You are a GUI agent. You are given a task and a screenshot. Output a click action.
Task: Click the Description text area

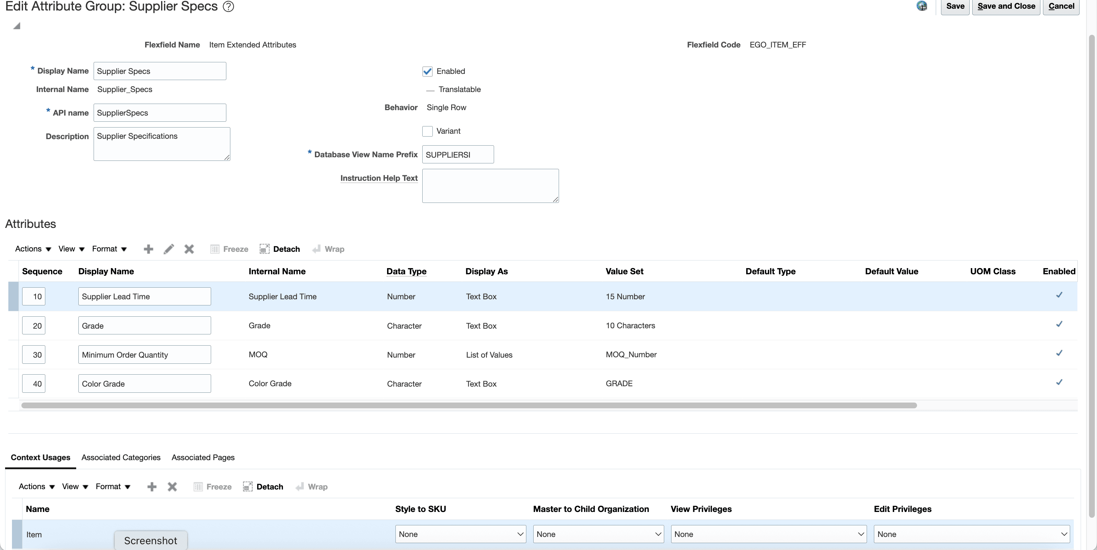[162, 144]
